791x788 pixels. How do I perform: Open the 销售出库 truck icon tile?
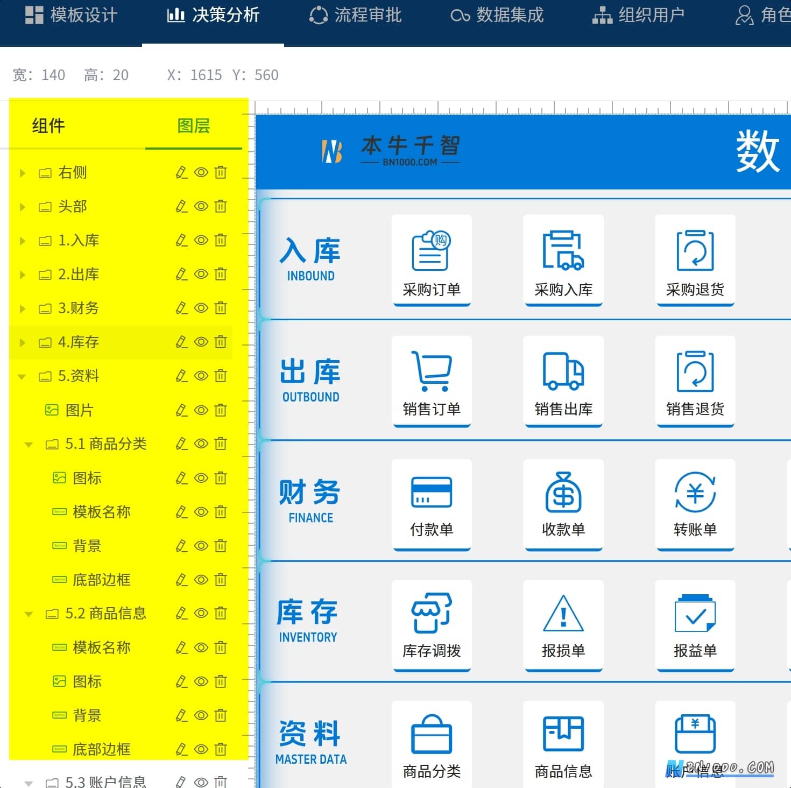(x=563, y=381)
